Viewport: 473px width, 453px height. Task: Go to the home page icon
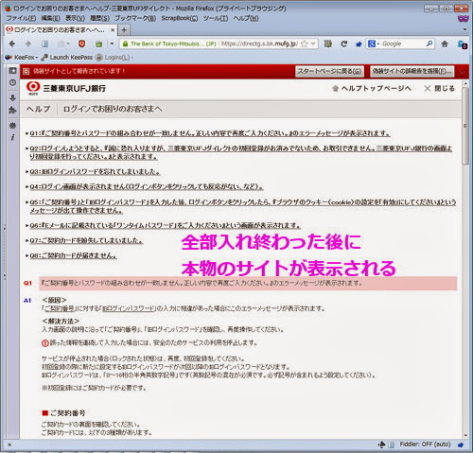click(x=445, y=44)
